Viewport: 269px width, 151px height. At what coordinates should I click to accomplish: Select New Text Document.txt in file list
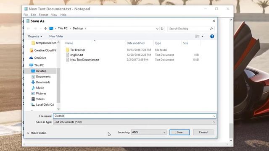[x=85, y=60]
